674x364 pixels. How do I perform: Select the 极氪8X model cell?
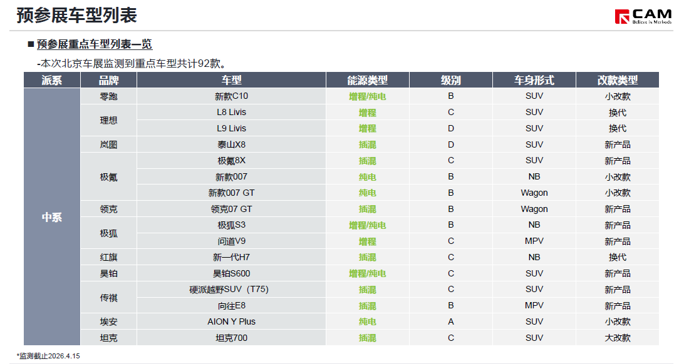pos(231,161)
